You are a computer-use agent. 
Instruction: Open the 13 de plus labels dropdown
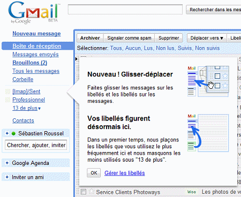(x=26, y=108)
